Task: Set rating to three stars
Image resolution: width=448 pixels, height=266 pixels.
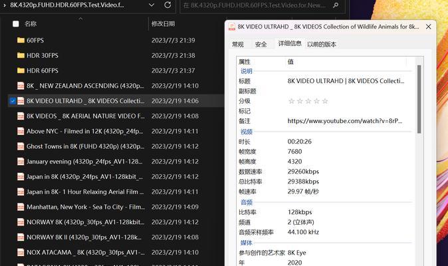Action: point(308,101)
